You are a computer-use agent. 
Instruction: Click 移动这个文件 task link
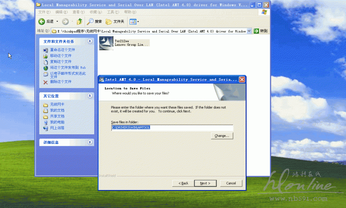pos(61,56)
